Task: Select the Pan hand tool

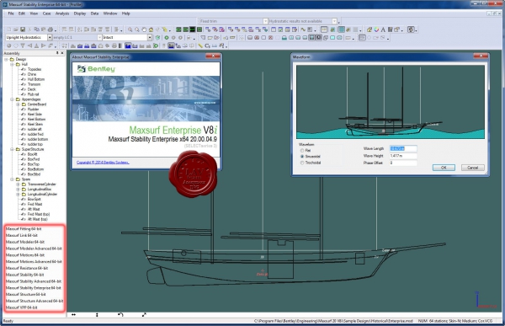Action: [144, 29]
